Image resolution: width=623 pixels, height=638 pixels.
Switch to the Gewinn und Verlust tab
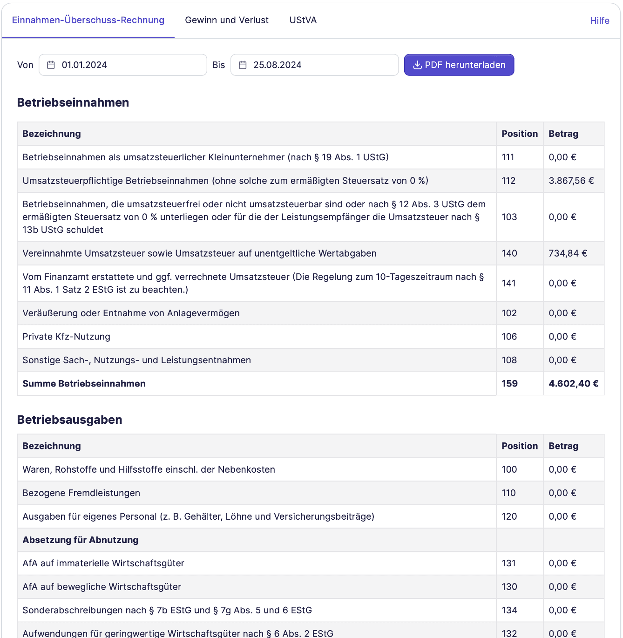click(227, 20)
